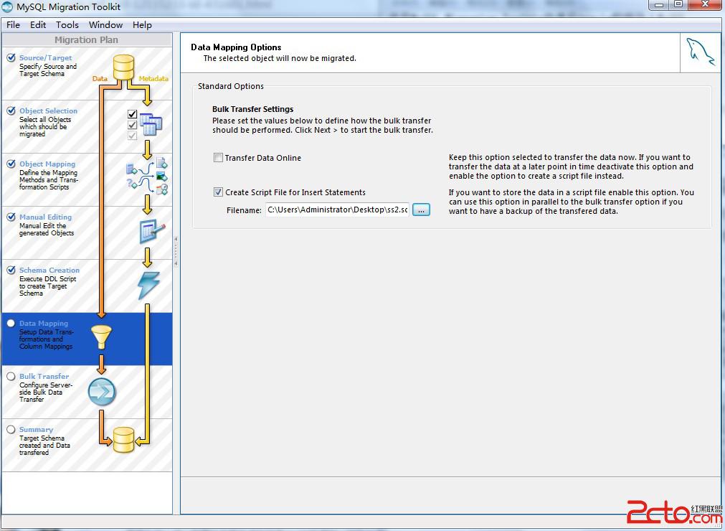725x531 pixels.
Task: Uncheck Create Script File for Insert Statements
Action: pos(218,192)
